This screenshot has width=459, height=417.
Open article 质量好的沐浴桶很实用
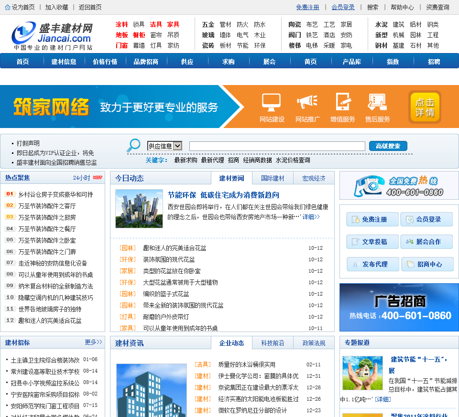coord(247,364)
